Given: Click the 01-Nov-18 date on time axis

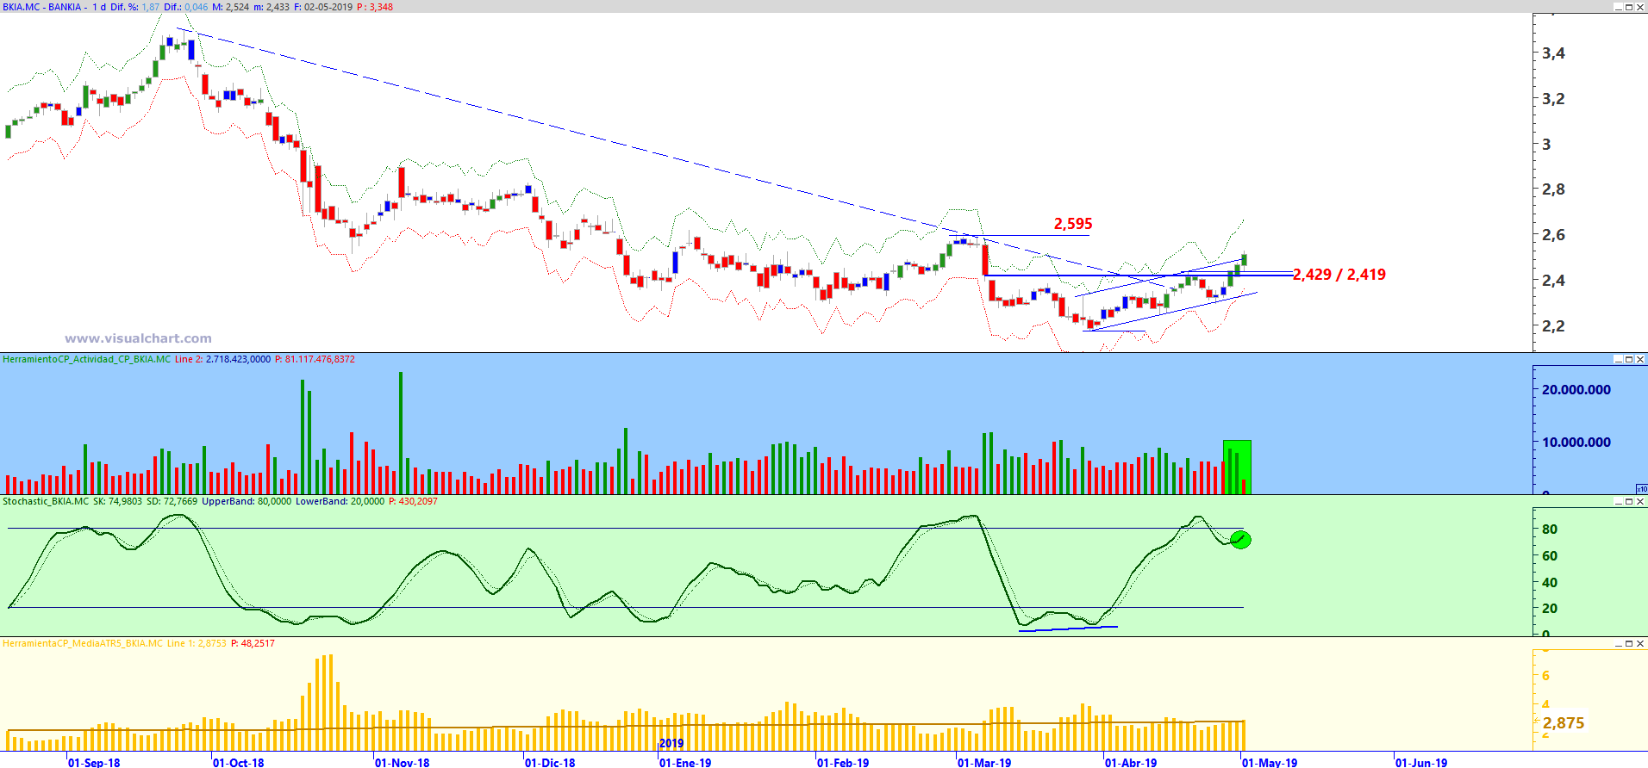Looking at the screenshot, I should 402,762.
